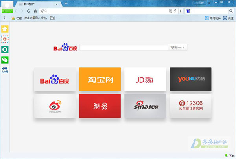Viewport: 236px width, 159px height.
Task: Open the JD.COM 京东 tile
Action: (145, 79)
